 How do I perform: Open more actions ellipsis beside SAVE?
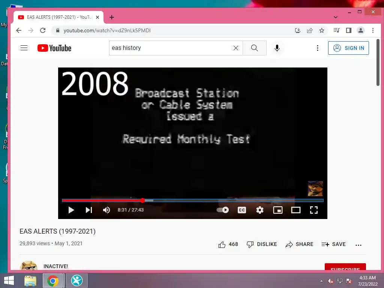click(x=358, y=245)
